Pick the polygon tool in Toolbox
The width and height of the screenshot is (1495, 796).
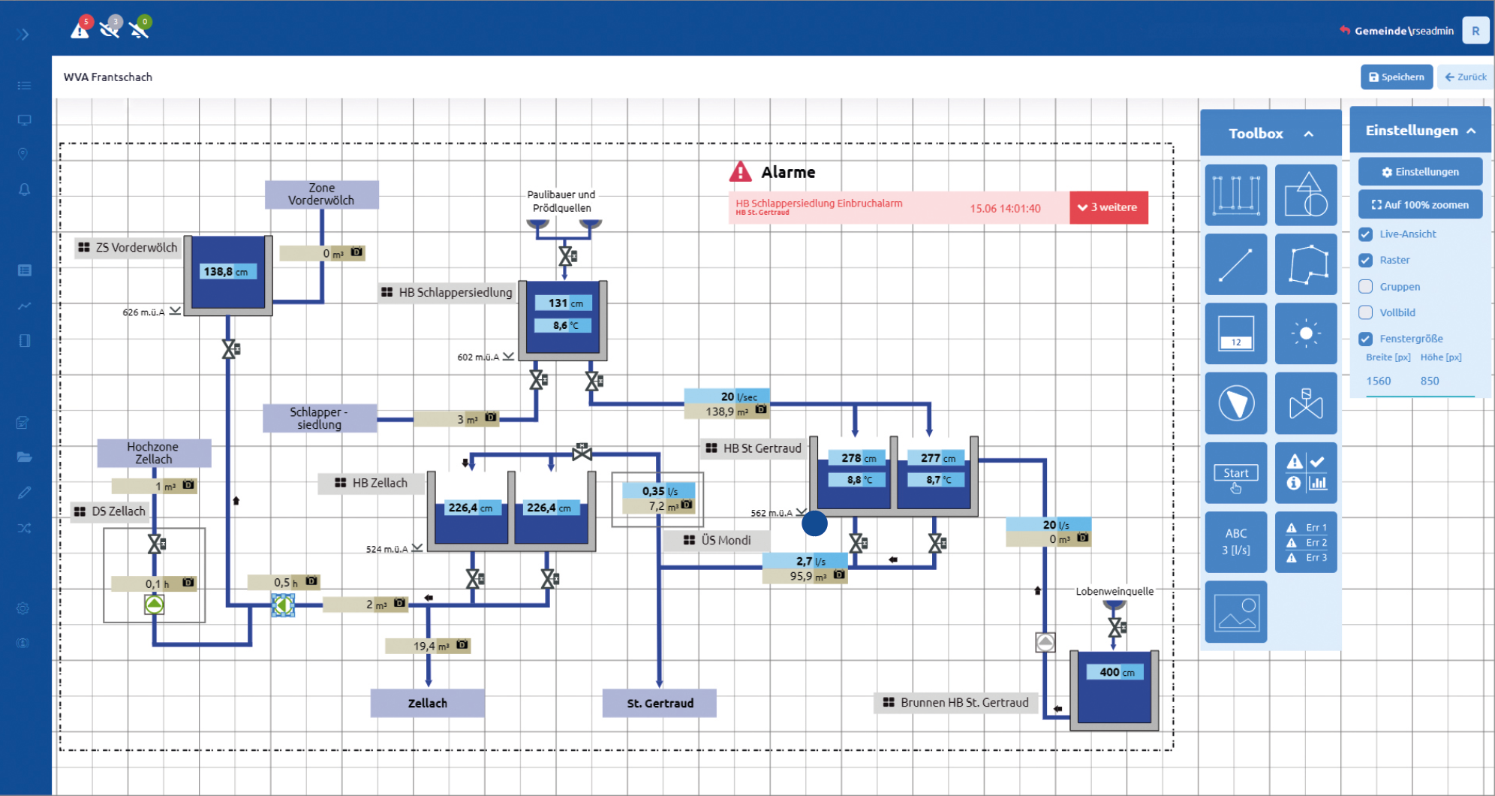pyautogui.click(x=1306, y=264)
